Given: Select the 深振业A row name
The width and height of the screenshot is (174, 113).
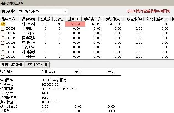Looking at the screenshot, I should pyautogui.click(x=29, y=43).
